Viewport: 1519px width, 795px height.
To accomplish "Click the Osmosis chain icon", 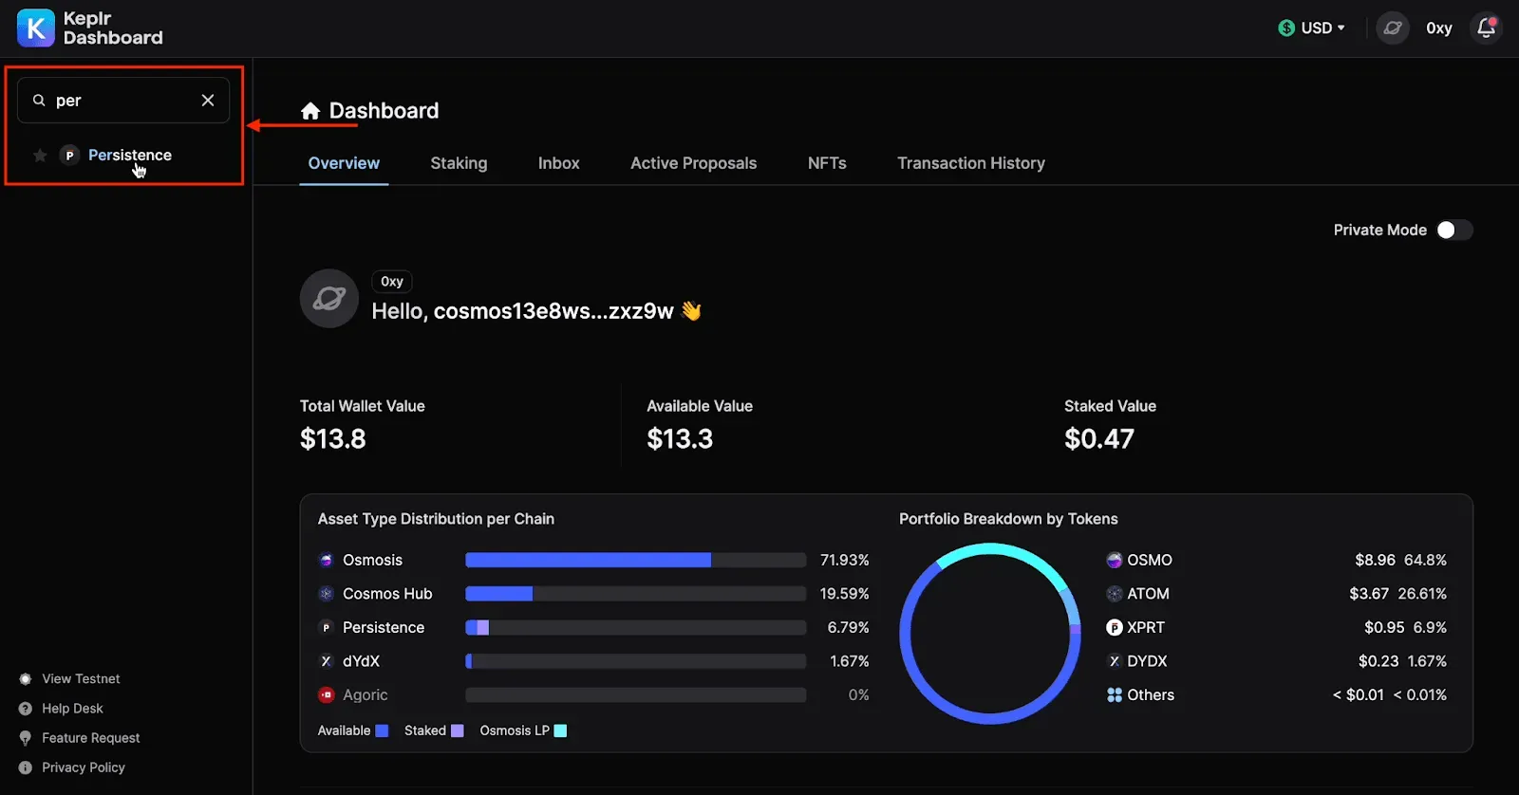I will point(326,561).
